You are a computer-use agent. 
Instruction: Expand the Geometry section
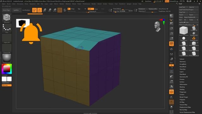(x=182, y=62)
